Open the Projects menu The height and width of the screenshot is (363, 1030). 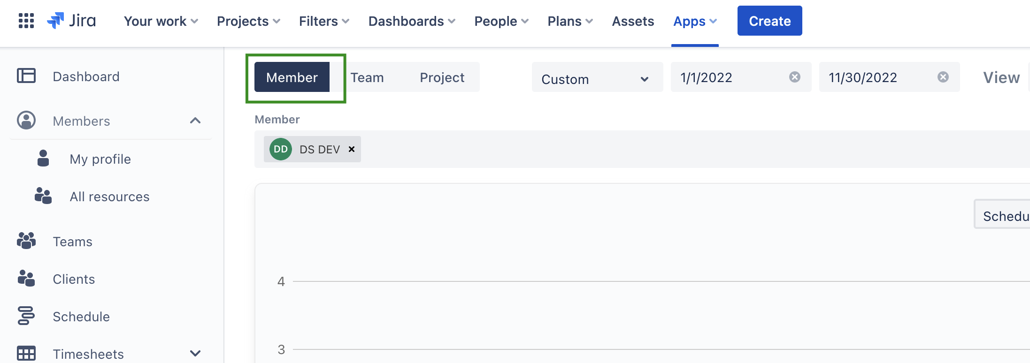click(248, 21)
